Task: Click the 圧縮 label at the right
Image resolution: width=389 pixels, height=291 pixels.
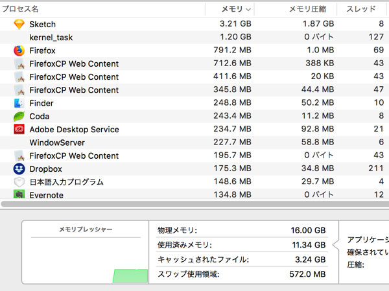Action: coord(355,265)
